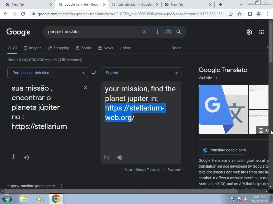Reload the current page
The image size is (273, 204).
click(23, 14)
